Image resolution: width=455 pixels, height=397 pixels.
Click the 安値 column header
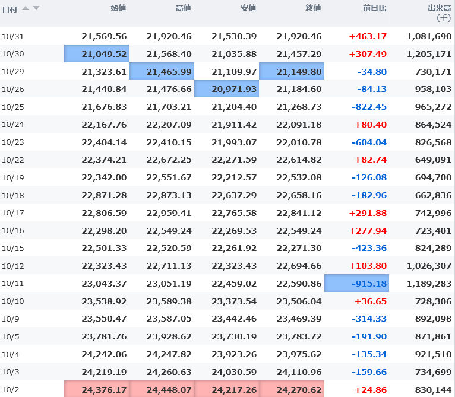click(x=249, y=8)
